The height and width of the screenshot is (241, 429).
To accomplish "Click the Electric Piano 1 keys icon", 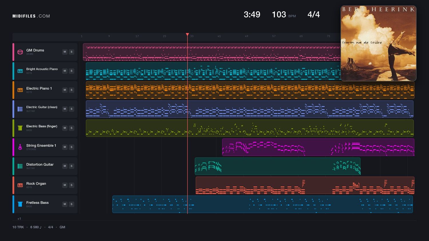I will [x=20, y=90].
